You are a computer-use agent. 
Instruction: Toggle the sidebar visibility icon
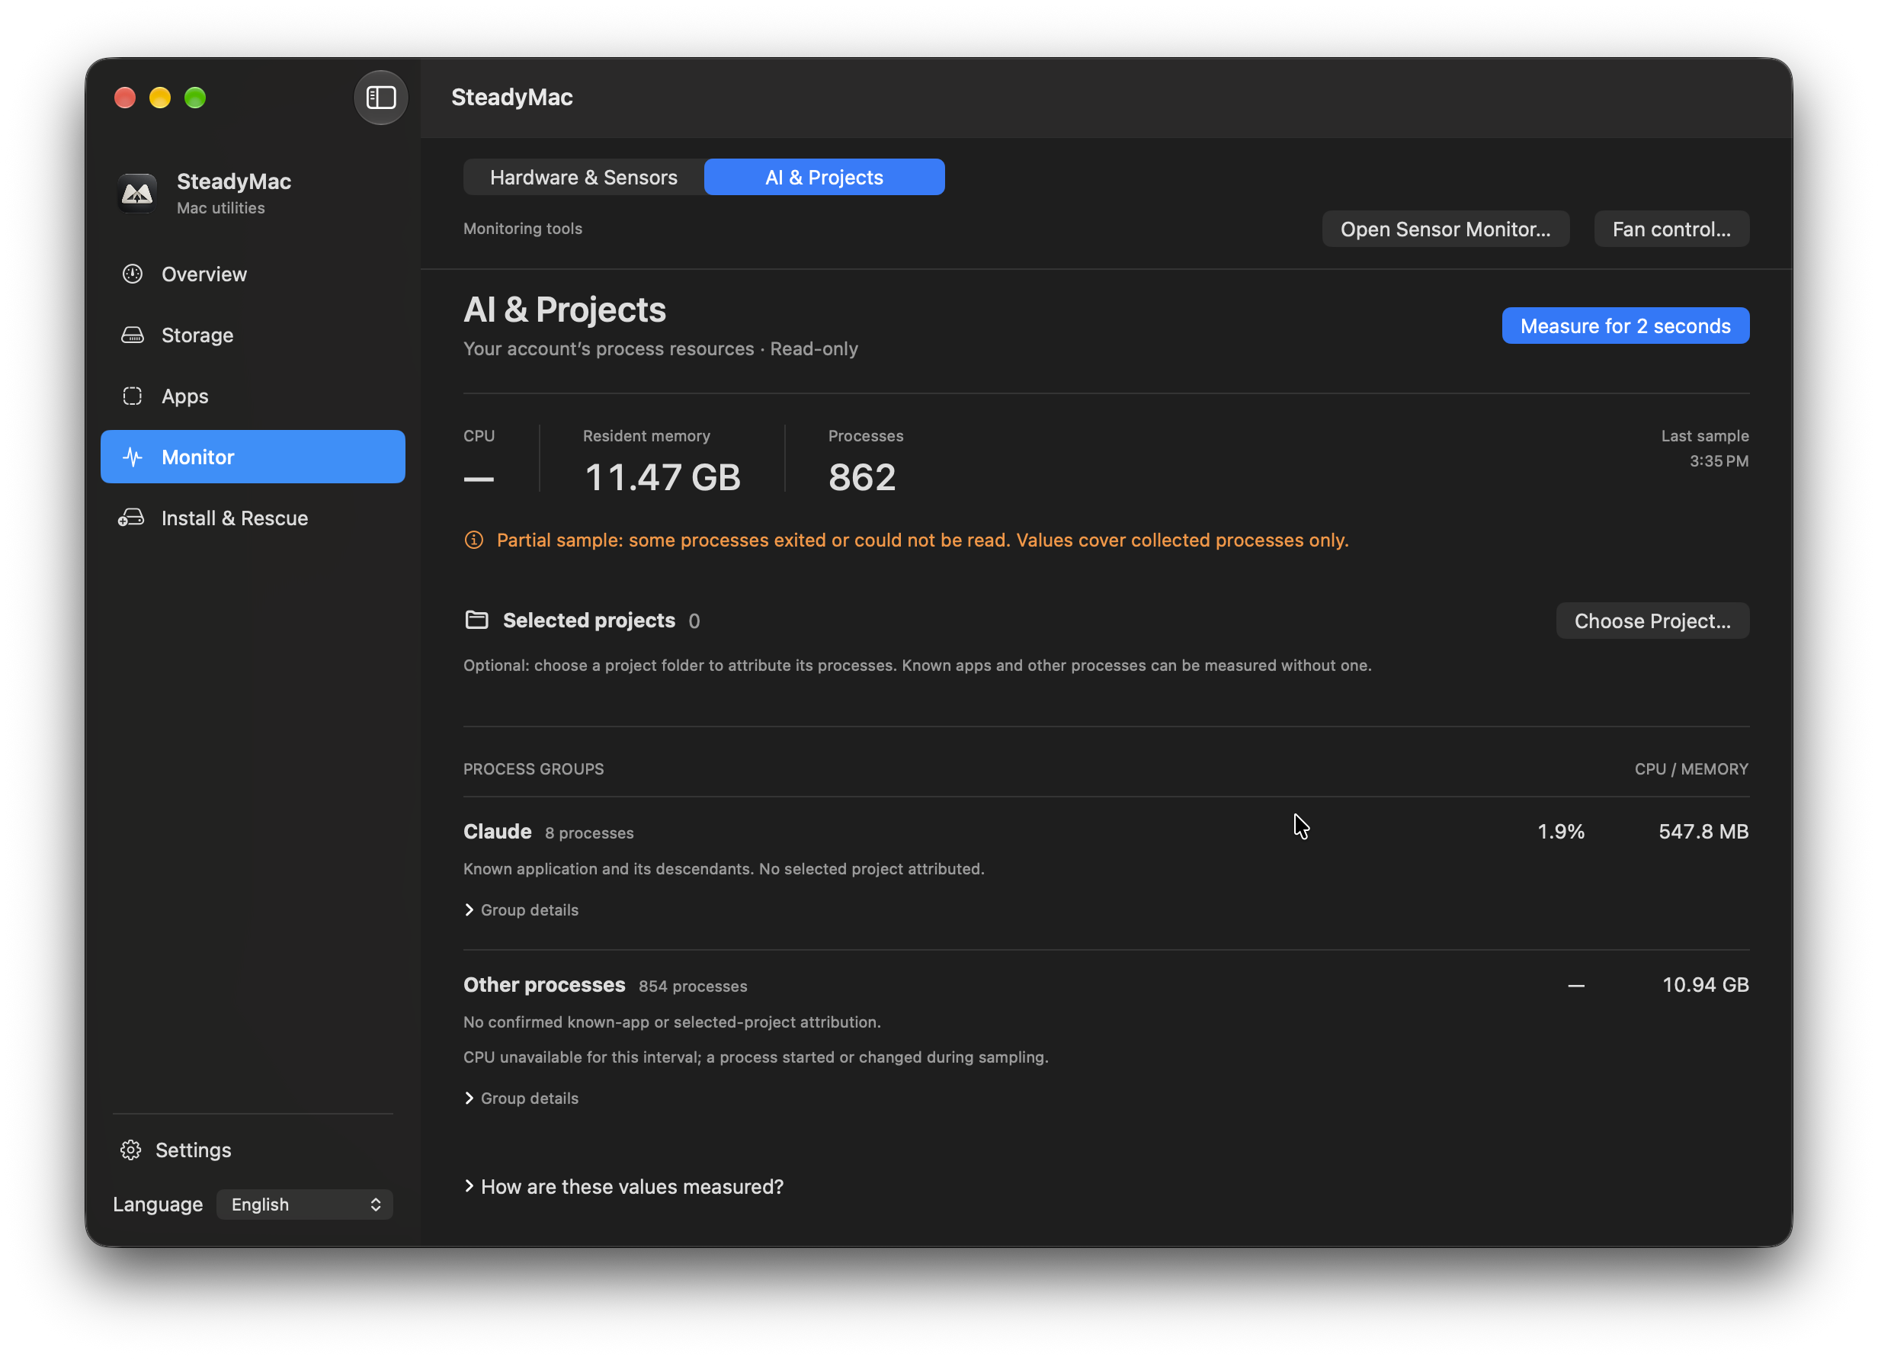[x=381, y=98]
